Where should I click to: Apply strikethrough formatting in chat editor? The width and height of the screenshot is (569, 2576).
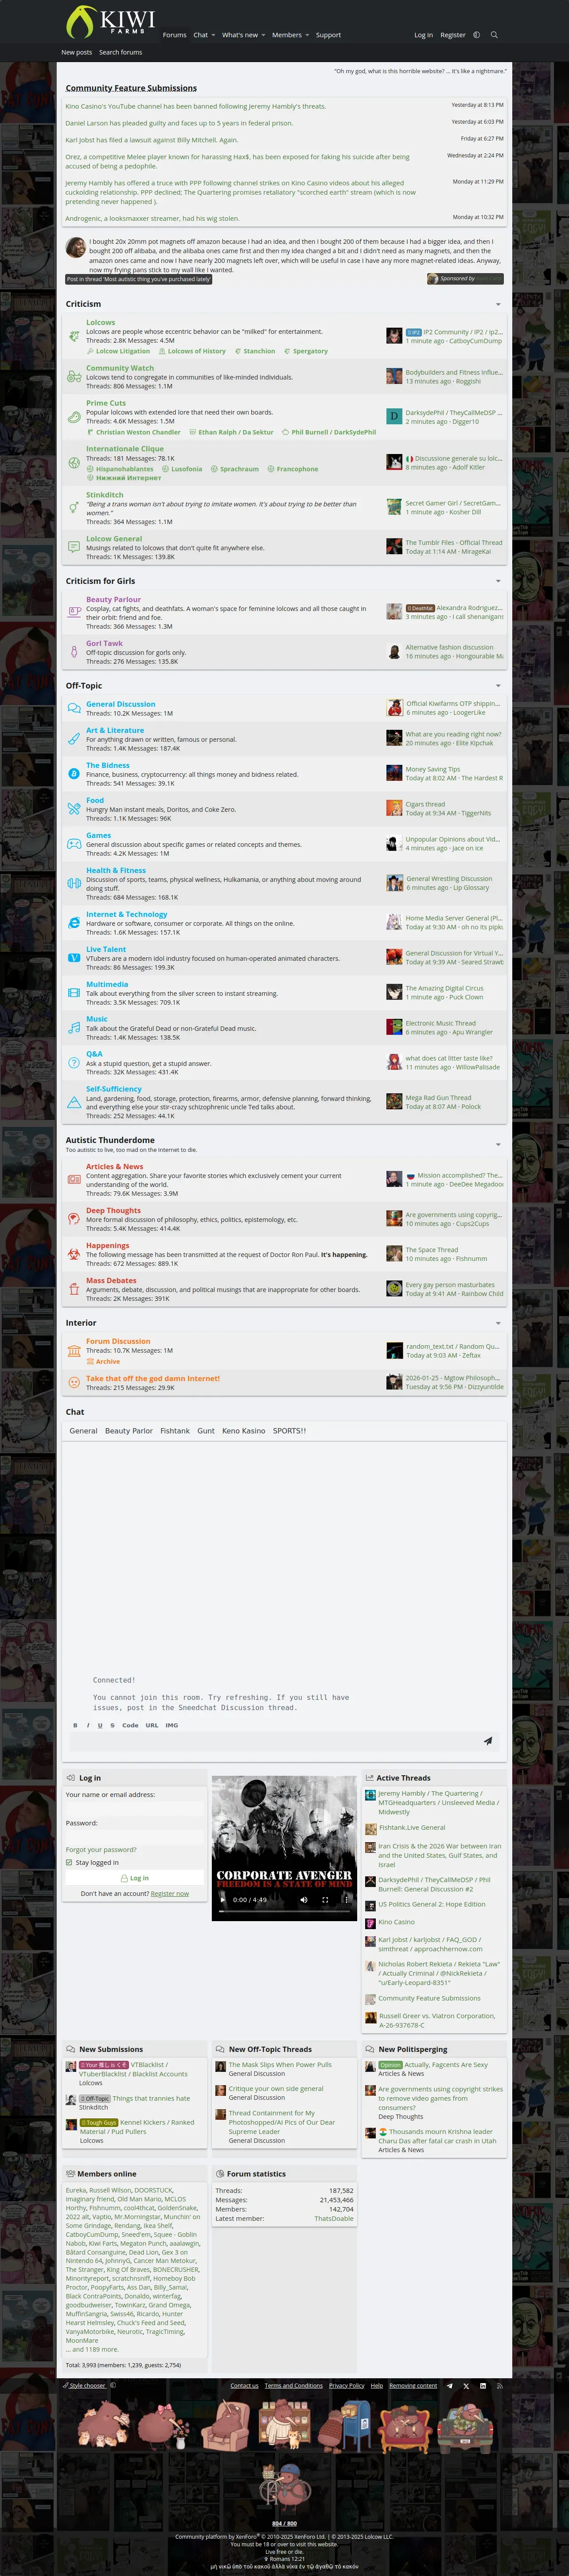[112, 1725]
